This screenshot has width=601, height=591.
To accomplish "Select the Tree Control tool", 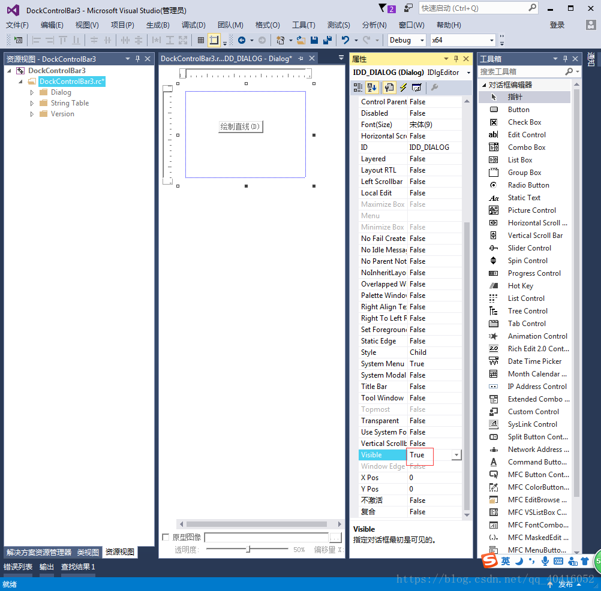I will tap(525, 311).
